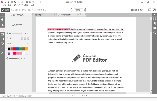Switch to fit-width page view icon

click(x=146, y=10)
